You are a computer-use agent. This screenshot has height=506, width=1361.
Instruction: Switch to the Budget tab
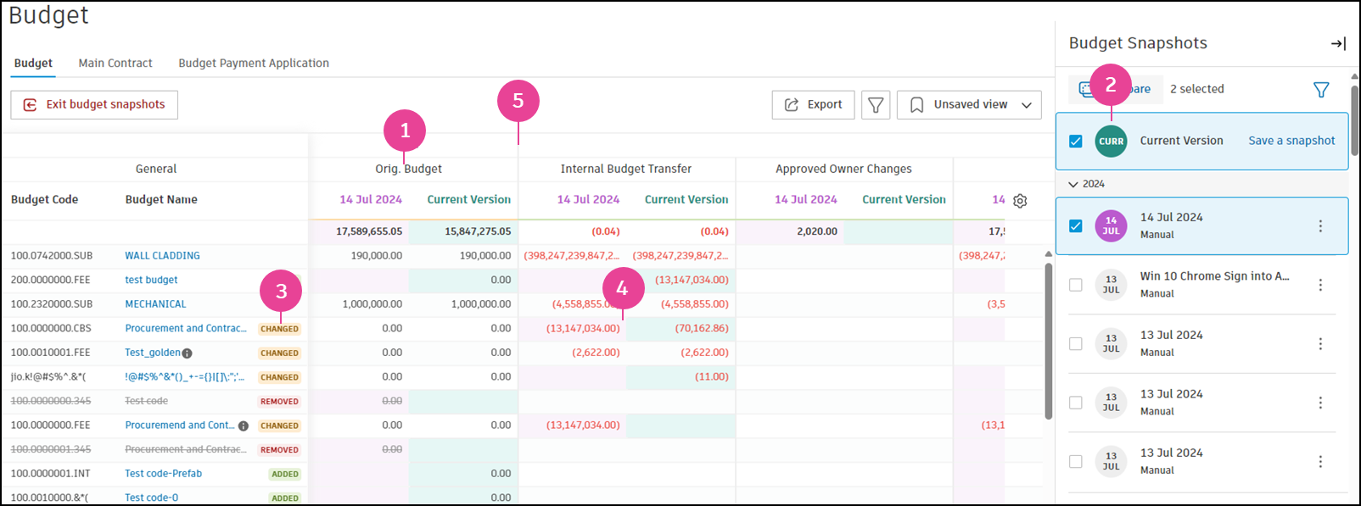click(x=33, y=64)
